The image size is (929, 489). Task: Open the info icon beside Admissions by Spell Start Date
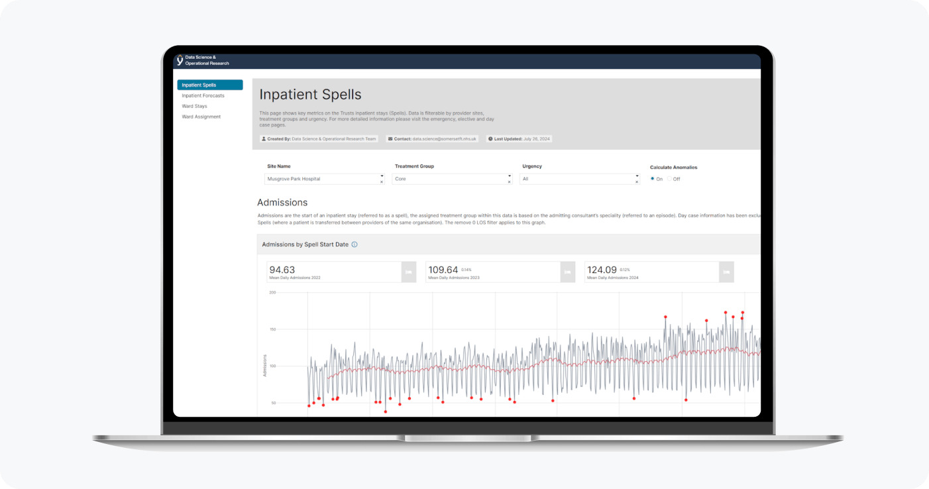[x=355, y=244]
